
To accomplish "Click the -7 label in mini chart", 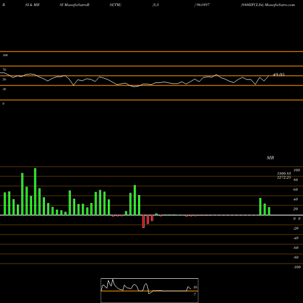I will (195, 295).
